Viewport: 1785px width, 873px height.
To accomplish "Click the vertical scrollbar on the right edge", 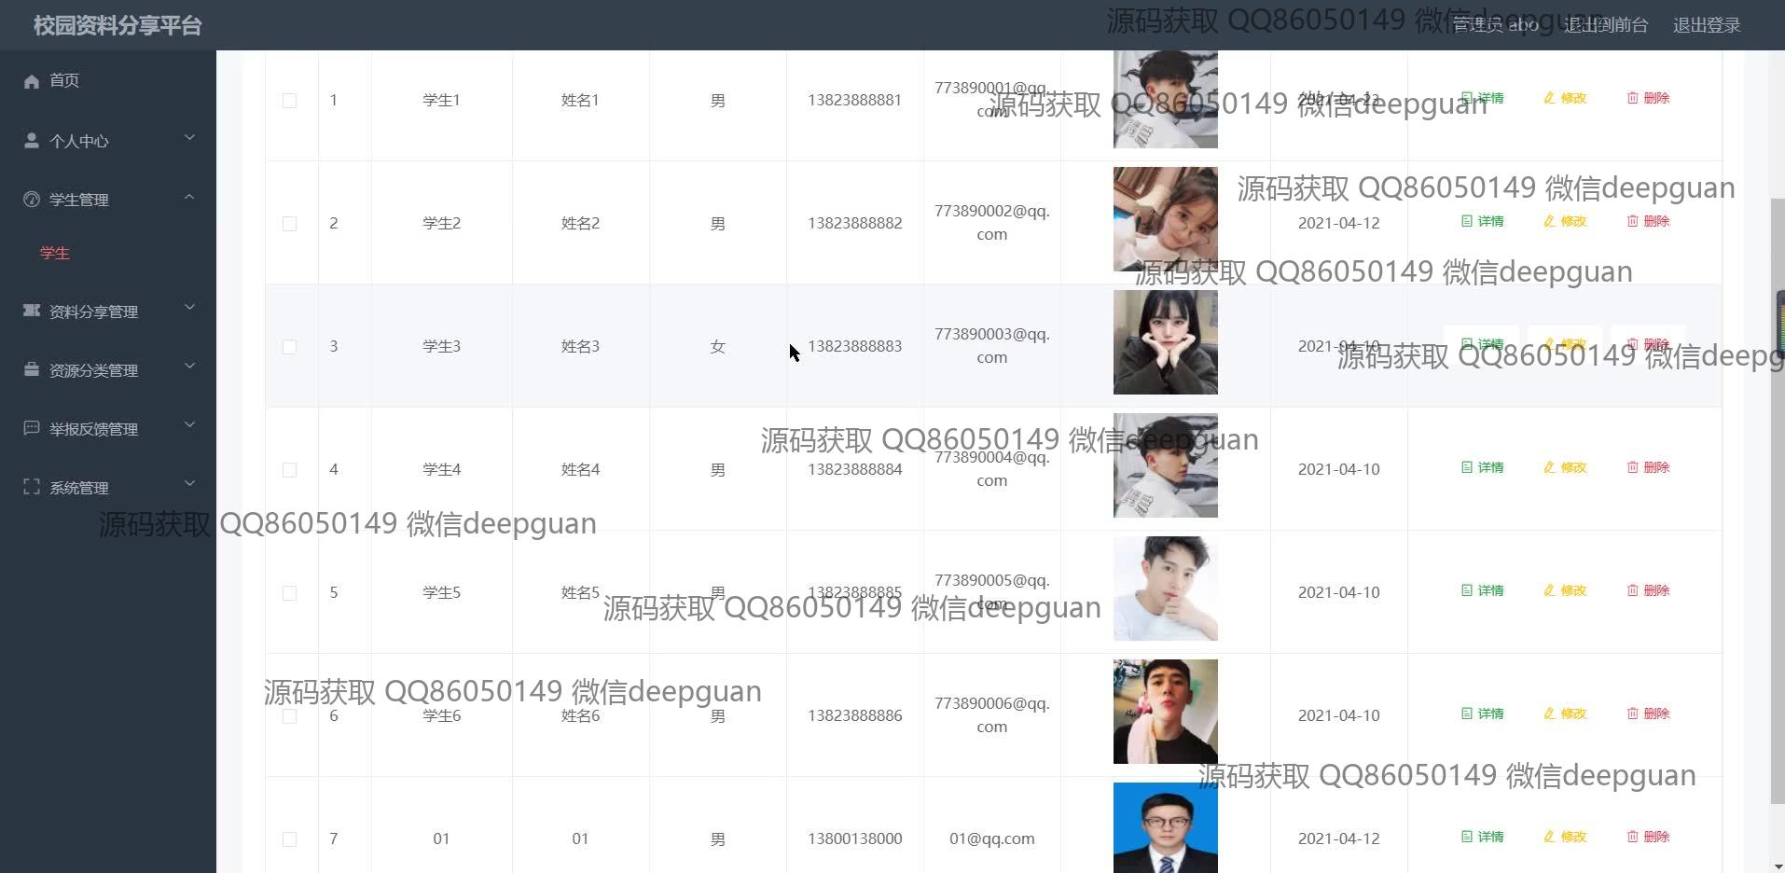I will click(1778, 501).
